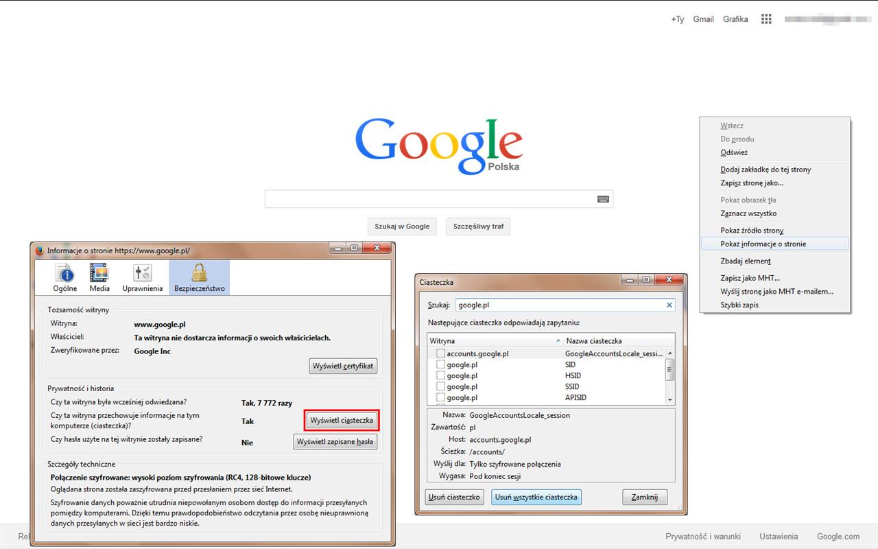Open the Ogólne tab icon
Viewport: 878px width, 549px height.
pyautogui.click(x=65, y=274)
